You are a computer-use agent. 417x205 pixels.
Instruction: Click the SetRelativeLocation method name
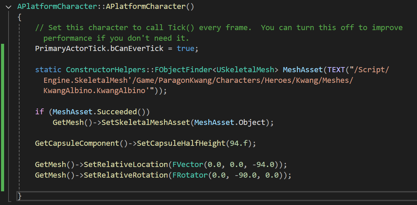(126, 165)
